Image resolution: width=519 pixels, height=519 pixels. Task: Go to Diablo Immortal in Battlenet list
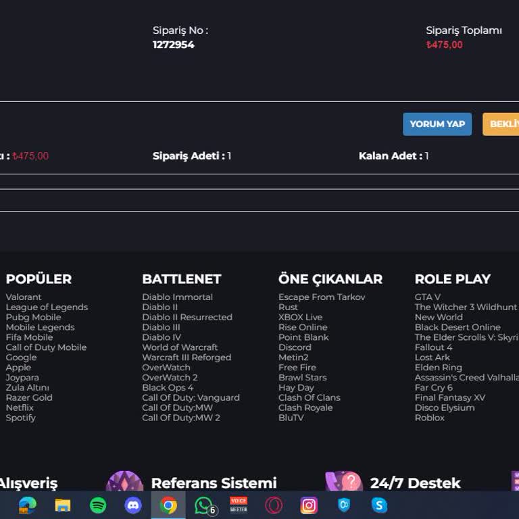(x=177, y=297)
